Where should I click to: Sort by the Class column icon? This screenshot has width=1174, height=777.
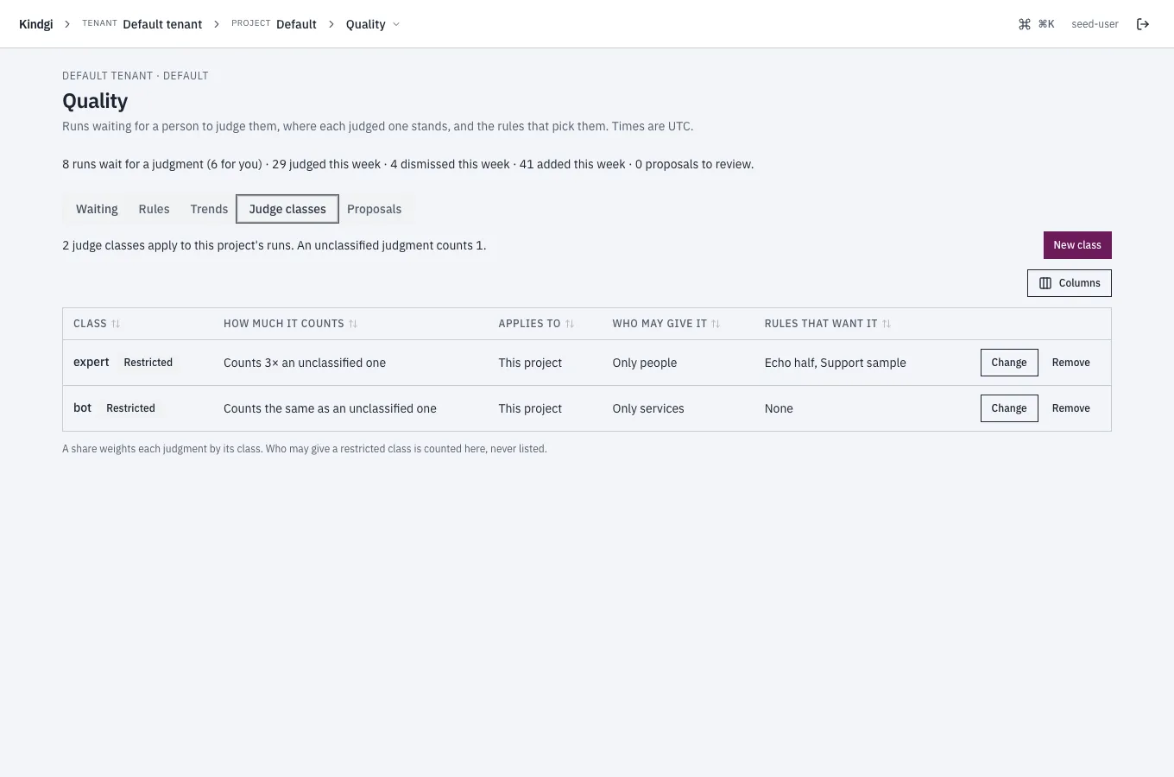pos(116,324)
